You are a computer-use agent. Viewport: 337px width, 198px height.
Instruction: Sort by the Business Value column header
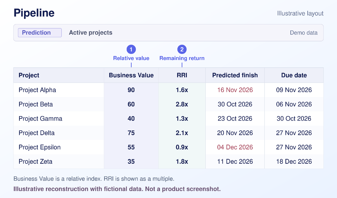point(131,75)
